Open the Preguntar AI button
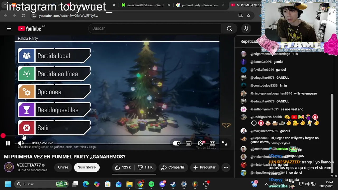Image resolution: width=338 pixels, height=190 pixels. tap(204, 167)
